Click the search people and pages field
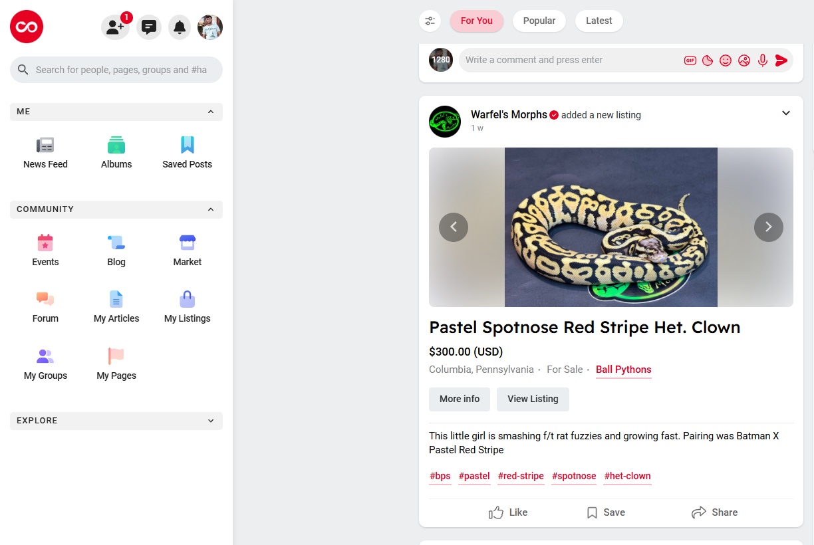 [x=121, y=70]
